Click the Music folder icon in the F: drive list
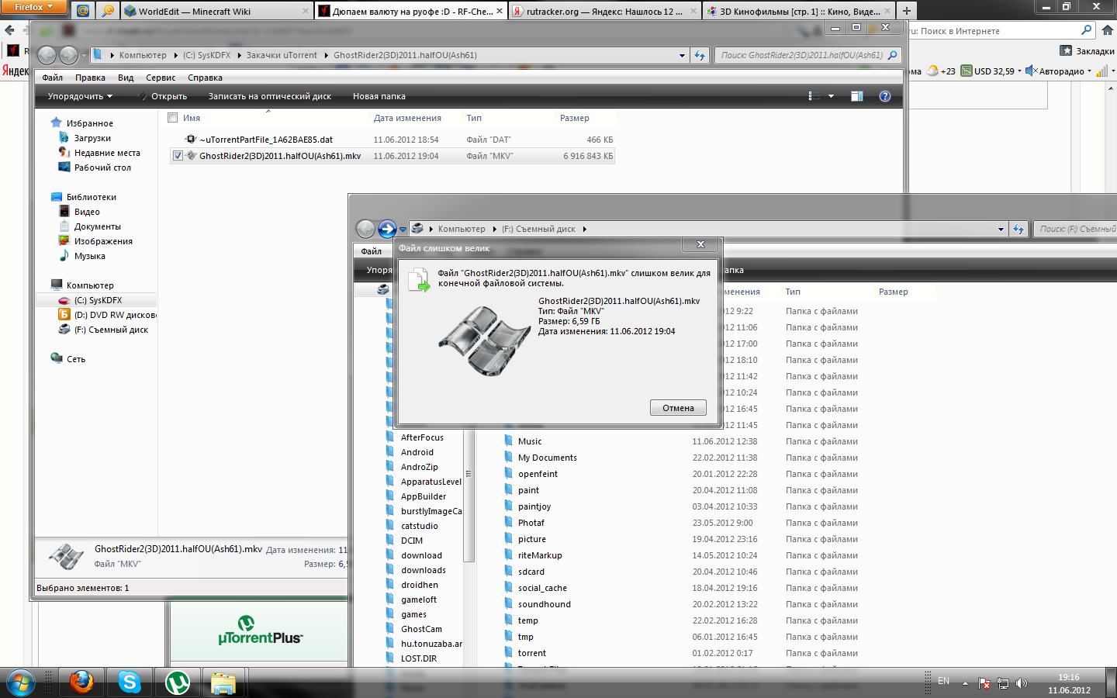Image resolution: width=1117 pixels, height=698 pixels. tap(508, 441)
